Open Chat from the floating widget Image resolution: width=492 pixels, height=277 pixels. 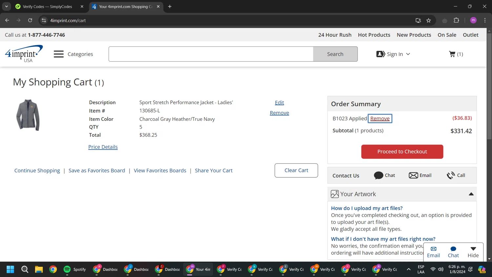453,252
